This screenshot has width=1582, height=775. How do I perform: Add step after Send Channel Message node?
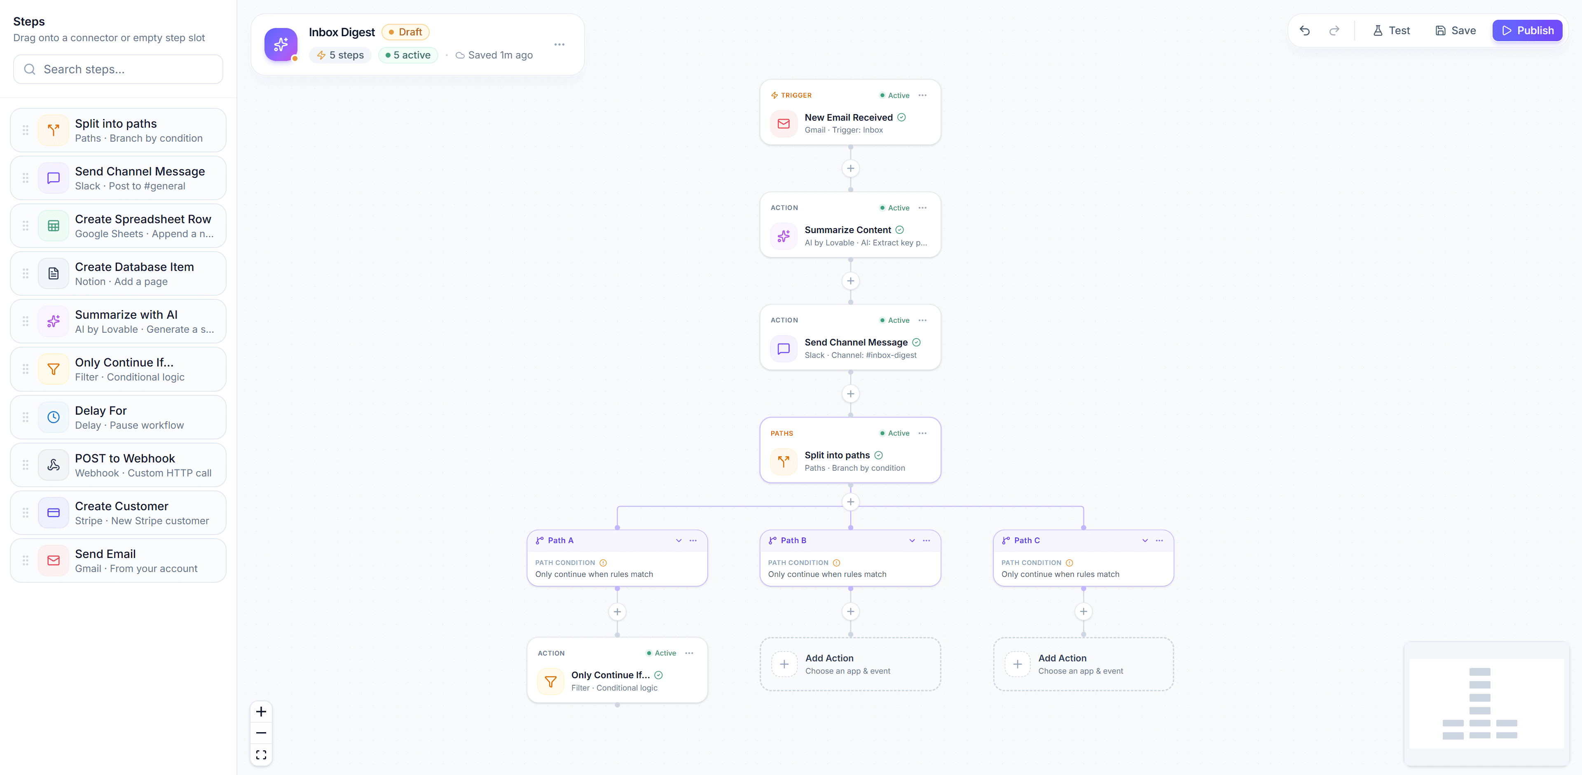850,394
